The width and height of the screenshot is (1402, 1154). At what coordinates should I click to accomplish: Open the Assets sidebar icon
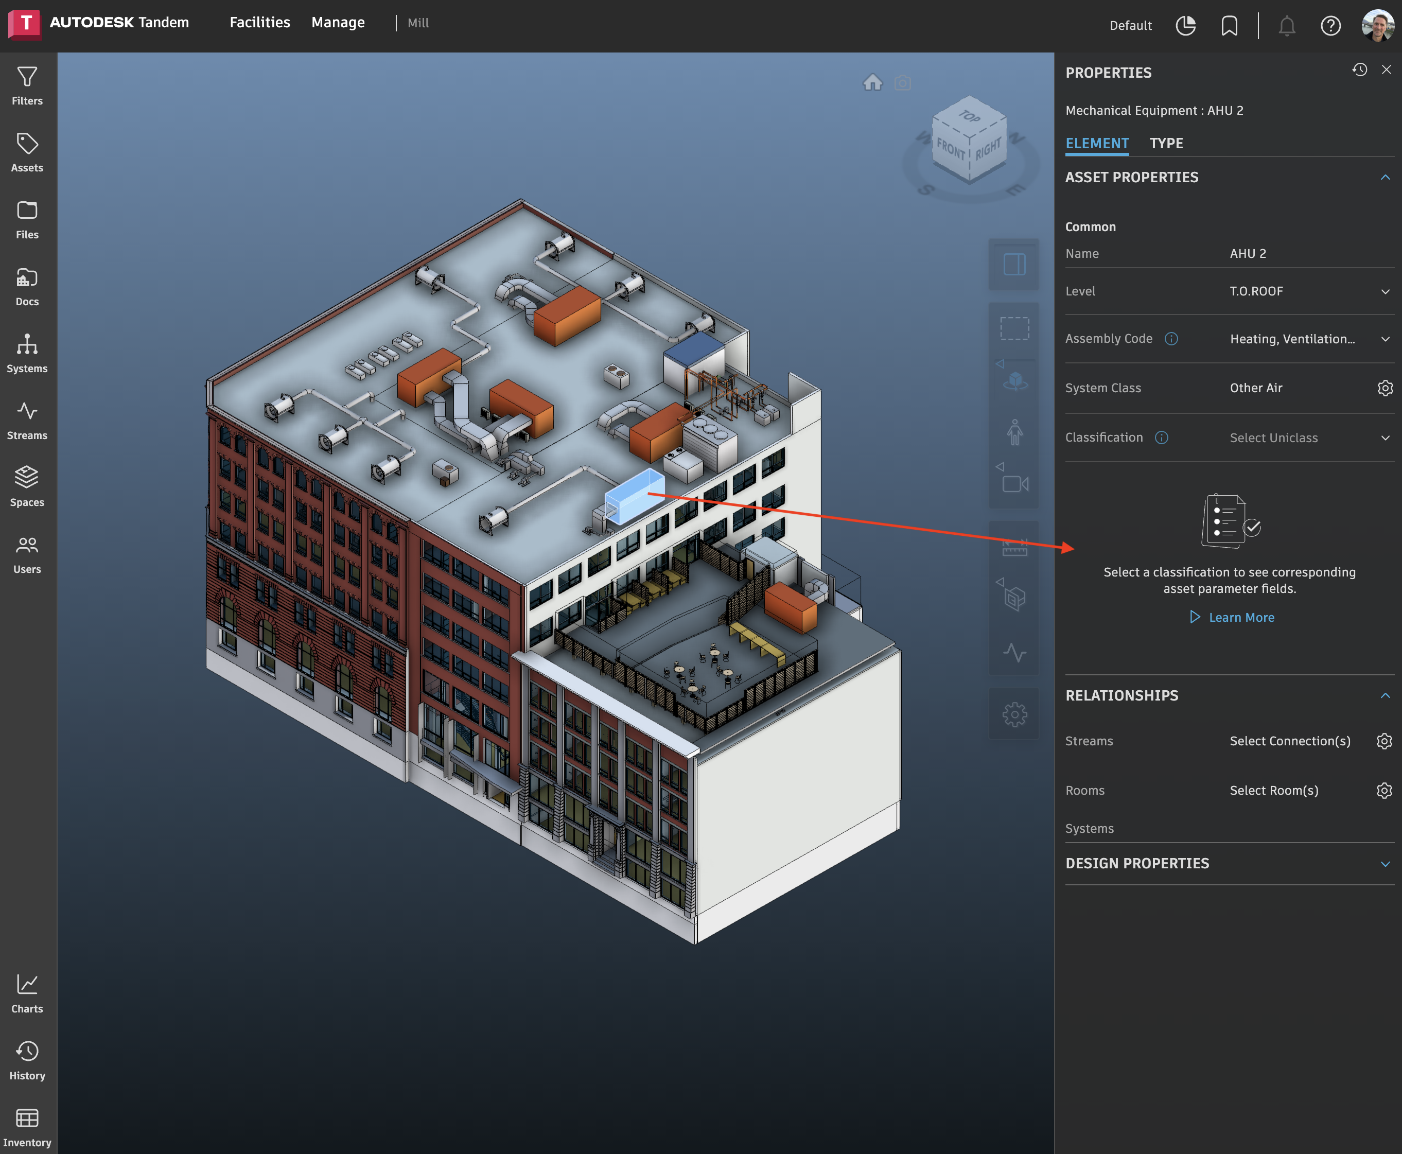(x=27, y=152)
